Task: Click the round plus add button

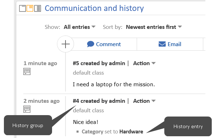Action: pyautogui.click(x=66, y=44)
